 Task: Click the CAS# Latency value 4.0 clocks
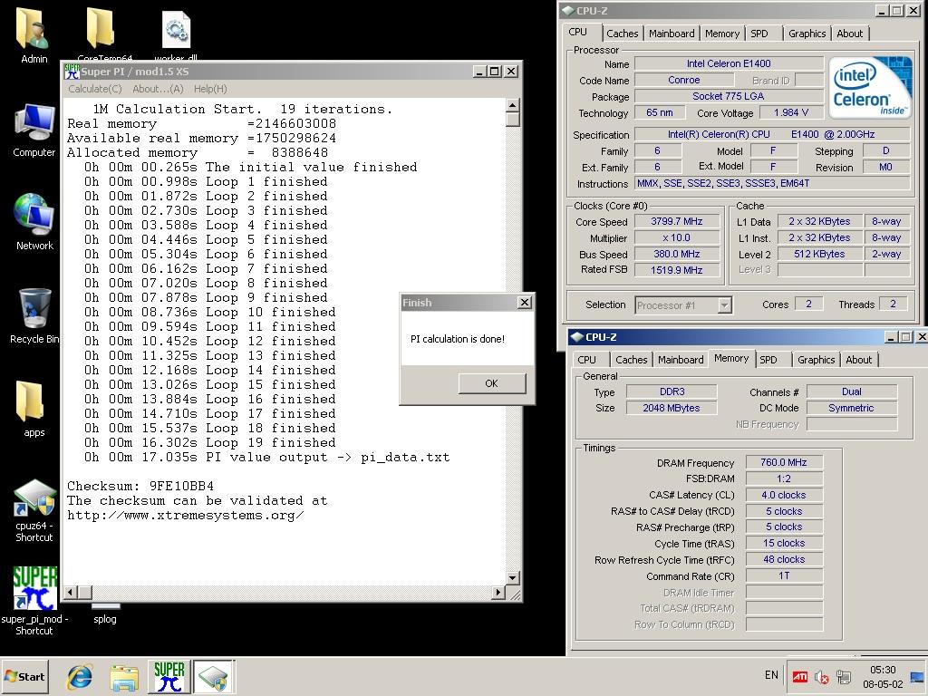pos(784,495)
